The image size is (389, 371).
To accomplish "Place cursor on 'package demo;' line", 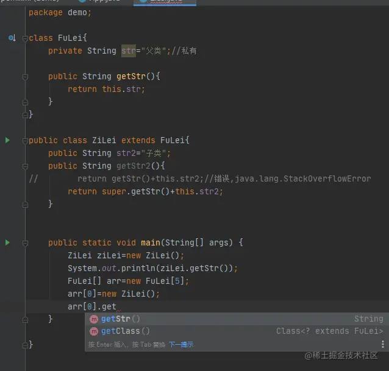I will coord(60,12).
